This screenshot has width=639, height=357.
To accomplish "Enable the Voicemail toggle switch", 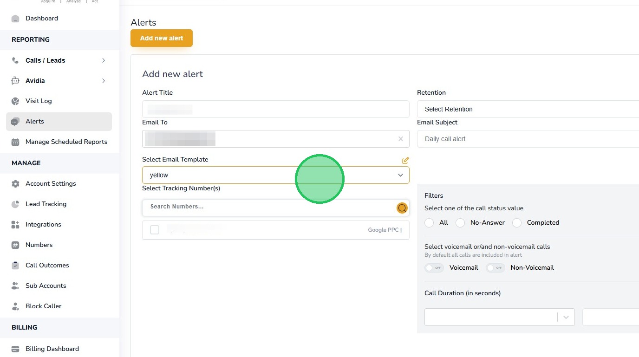I will tap(434, 268).
